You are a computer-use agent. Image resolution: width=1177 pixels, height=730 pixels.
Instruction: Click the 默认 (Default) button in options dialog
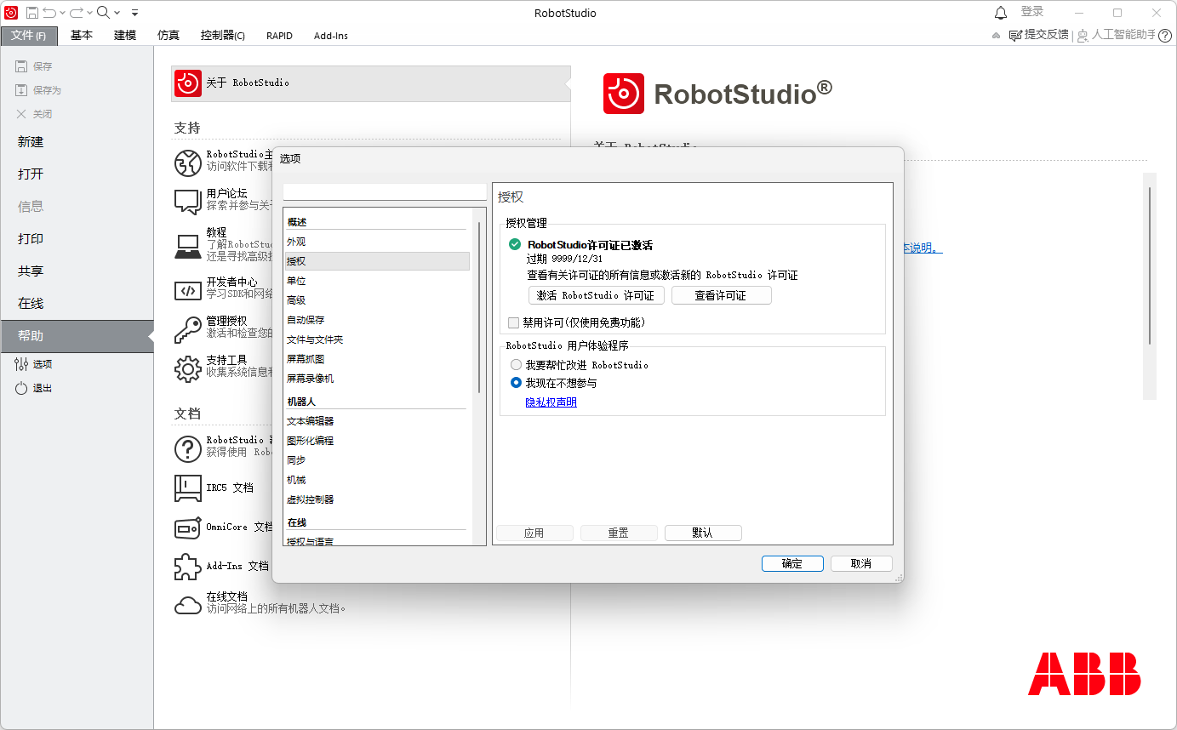tap(703, 533)
